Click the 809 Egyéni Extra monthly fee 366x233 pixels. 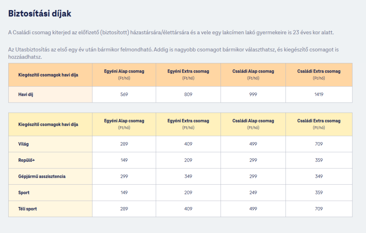tap(188, 94)
